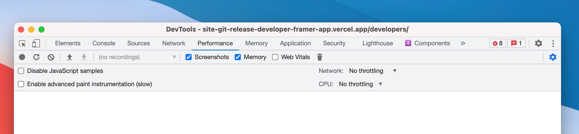Click the trash can collect garbage icon
The width and height of the screenshot is (579, 134).
[320, 57]
